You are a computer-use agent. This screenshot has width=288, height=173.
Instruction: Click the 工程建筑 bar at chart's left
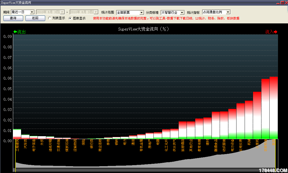[17, 134]
